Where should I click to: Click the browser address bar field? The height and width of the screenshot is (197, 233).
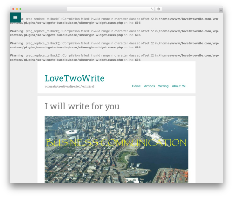(110, 9)
